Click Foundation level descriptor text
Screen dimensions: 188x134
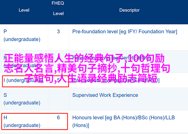coord(111,58)
